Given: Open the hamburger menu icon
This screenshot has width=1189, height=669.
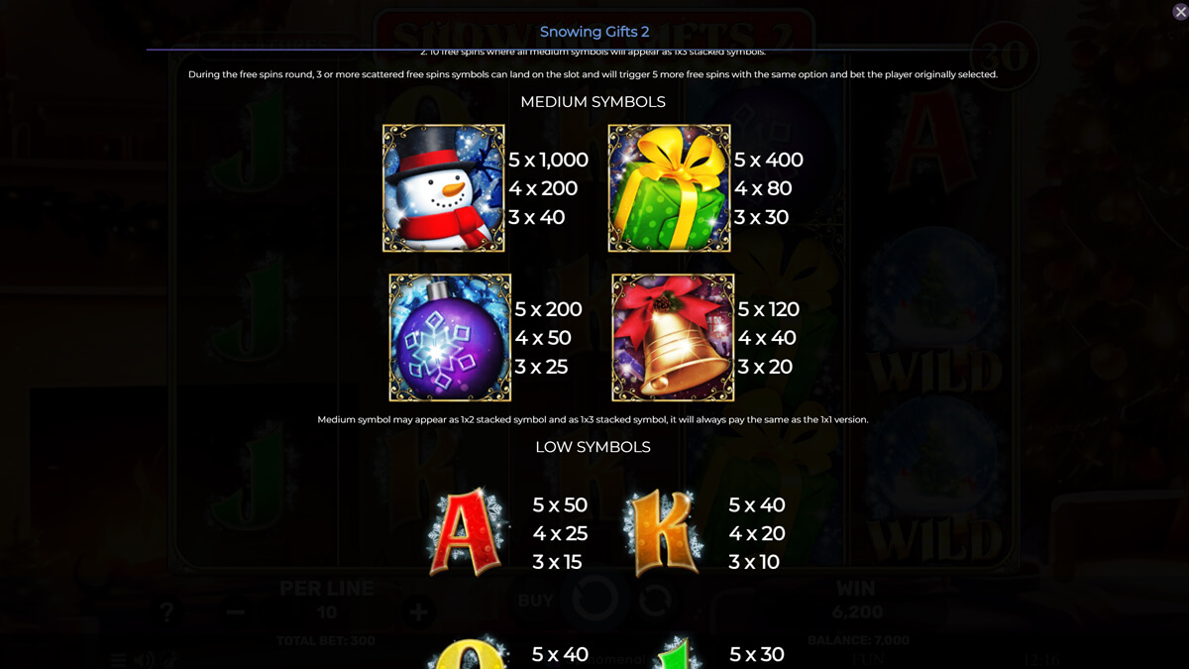Looking at the screenshot, I should click(118, 660).
